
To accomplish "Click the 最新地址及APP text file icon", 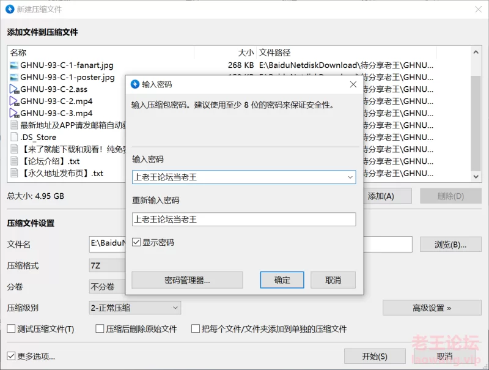I will tap(14, 125).
